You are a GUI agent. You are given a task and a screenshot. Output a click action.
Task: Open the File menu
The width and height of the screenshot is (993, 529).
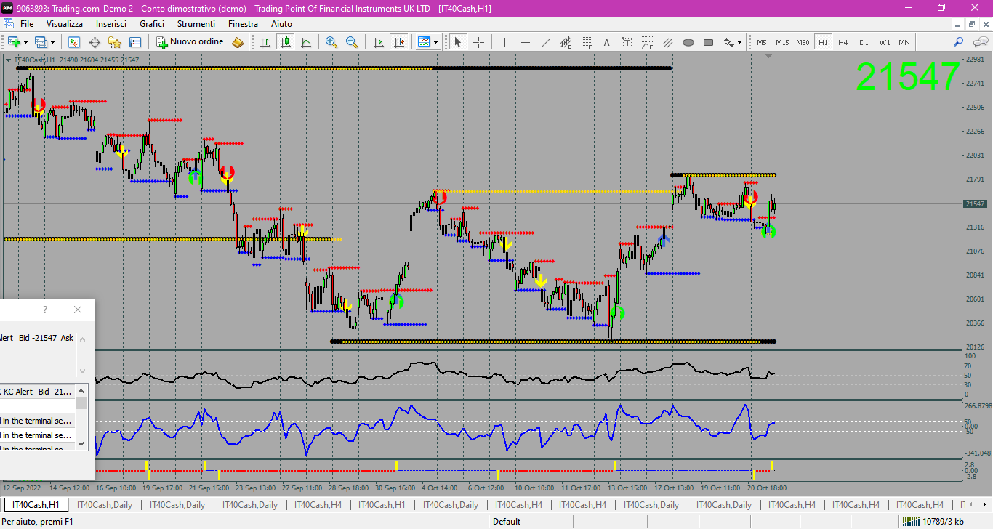[27, 24]
